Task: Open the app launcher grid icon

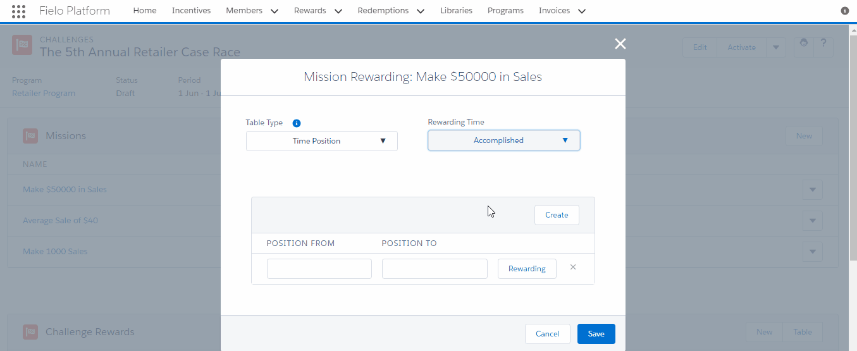Action: coord(19,11)
